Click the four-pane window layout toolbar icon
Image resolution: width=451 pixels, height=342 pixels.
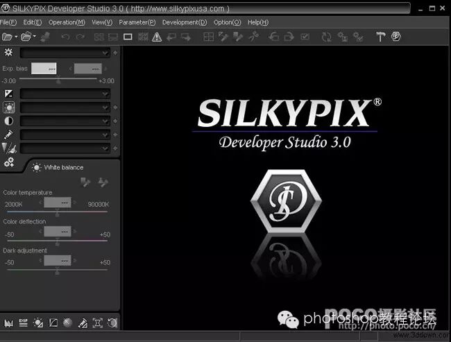tap(209, 37)
